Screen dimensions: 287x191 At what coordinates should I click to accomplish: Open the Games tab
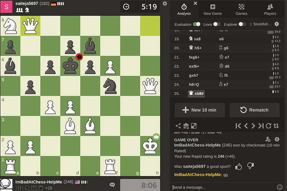coord(241,10)
